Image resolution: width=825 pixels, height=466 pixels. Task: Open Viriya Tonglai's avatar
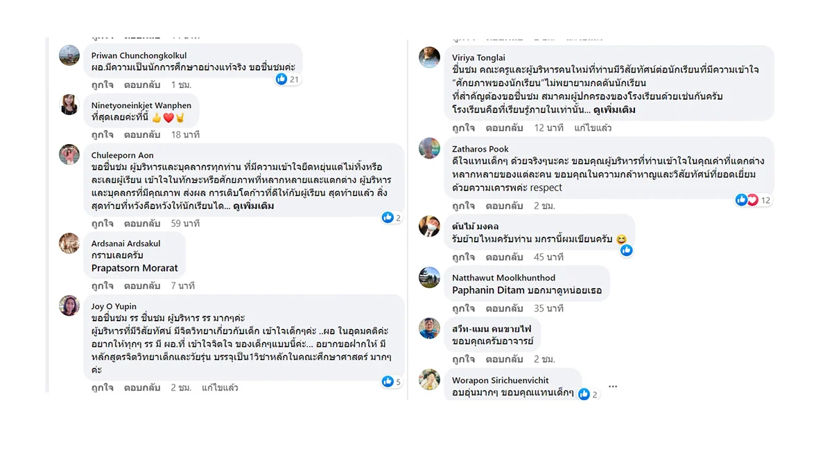tap(429, 57)
